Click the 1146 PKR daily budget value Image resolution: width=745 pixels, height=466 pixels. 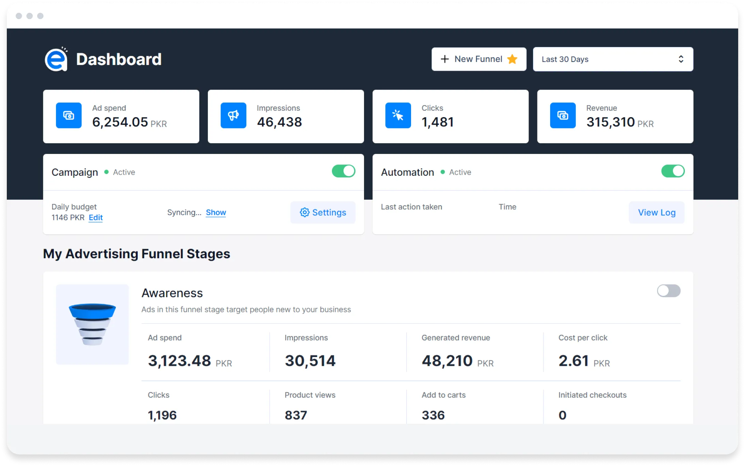(x=67, y=217)
